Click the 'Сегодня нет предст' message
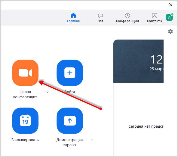The height and width of the screenshot is (157, 178). (x=146, y=126)
